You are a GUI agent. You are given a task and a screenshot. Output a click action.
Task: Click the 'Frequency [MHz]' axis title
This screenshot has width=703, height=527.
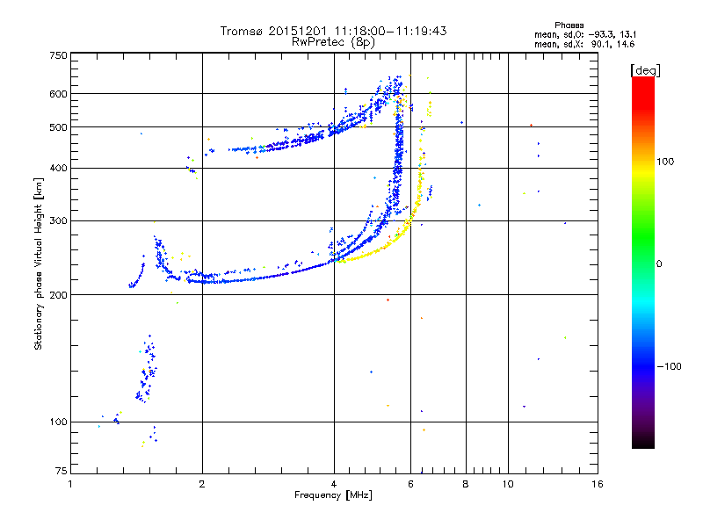(x=333, y=495)
